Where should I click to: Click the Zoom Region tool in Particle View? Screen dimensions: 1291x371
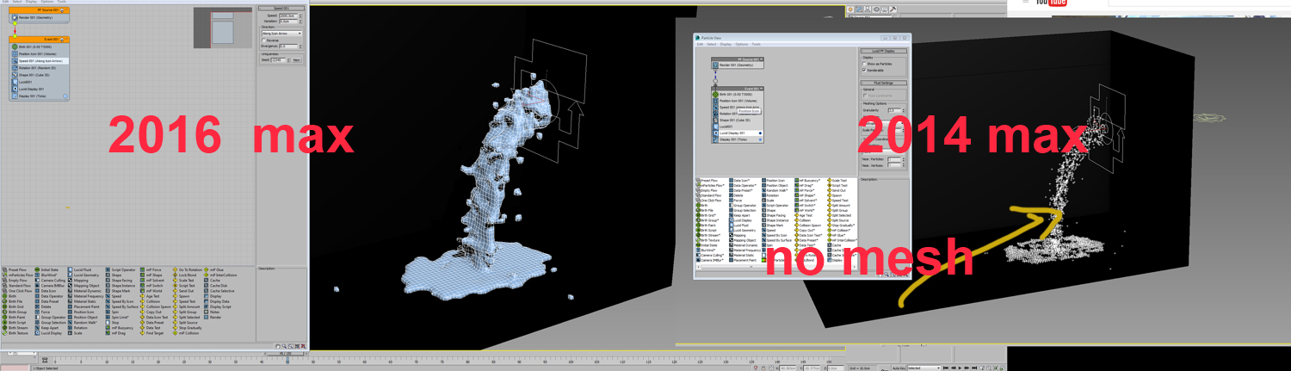(292, 347)
